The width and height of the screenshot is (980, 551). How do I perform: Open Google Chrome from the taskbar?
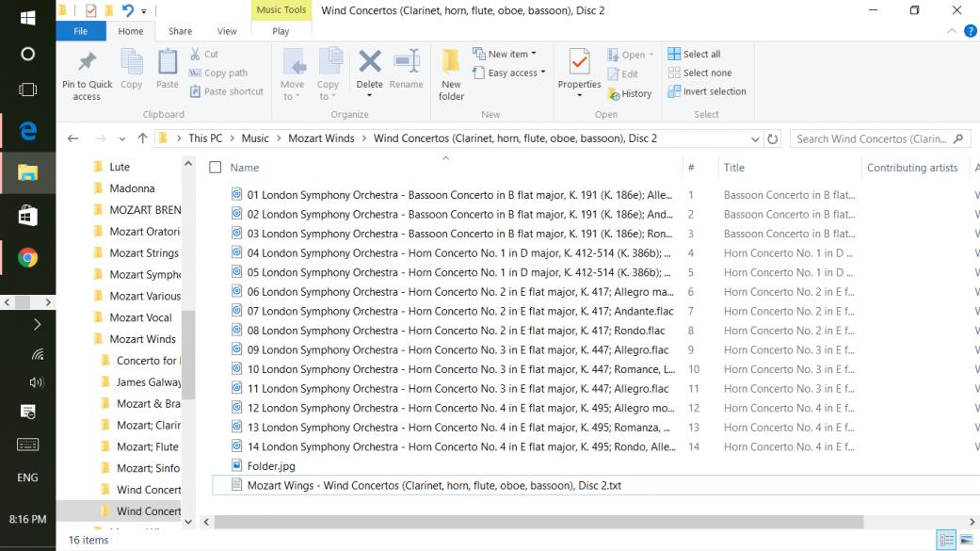pos(28,257)
